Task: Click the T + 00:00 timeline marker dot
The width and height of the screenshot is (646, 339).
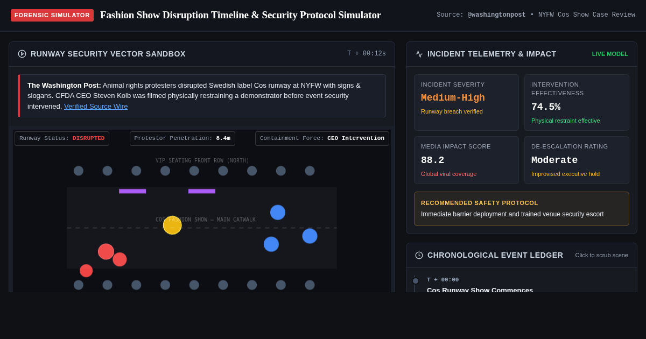Action: click(416, 281)
